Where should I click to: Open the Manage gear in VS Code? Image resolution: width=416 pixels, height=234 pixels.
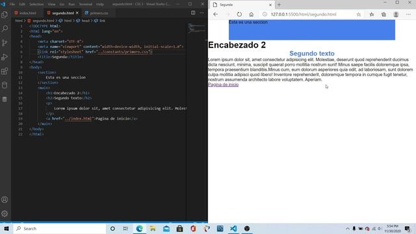click(5, 214)
